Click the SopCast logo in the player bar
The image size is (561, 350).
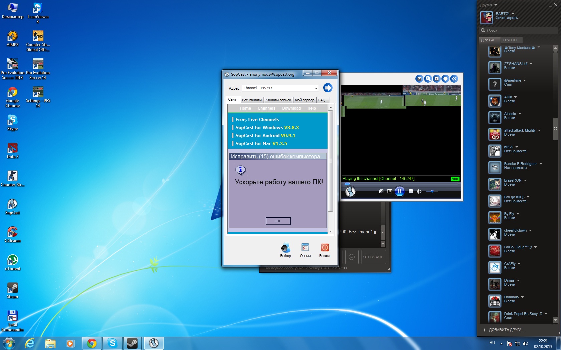(350, 191)
